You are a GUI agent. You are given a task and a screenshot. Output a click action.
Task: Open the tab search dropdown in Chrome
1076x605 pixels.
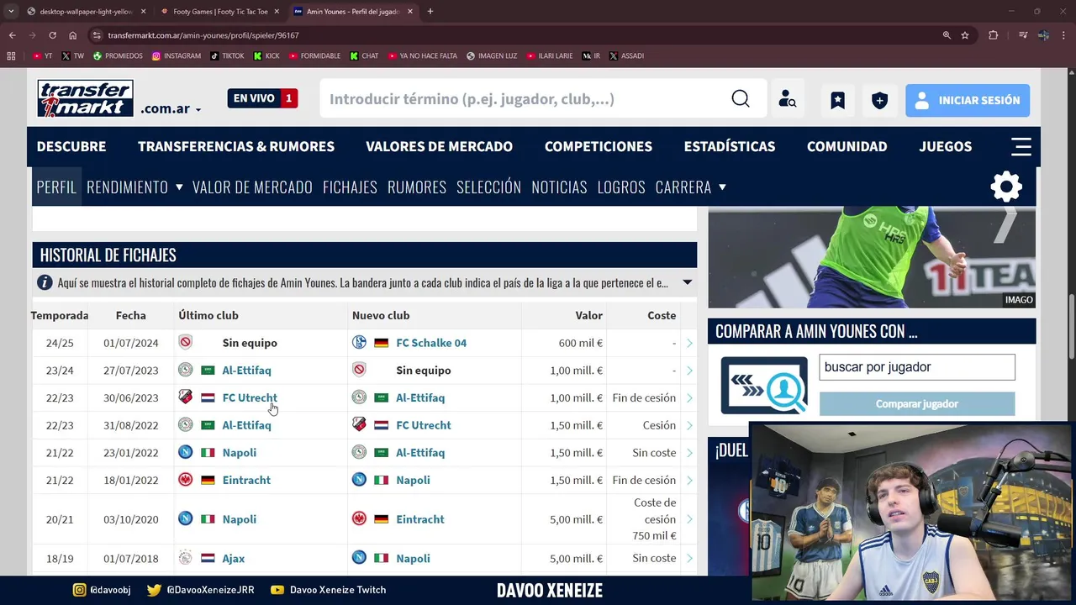coord(11,12)
